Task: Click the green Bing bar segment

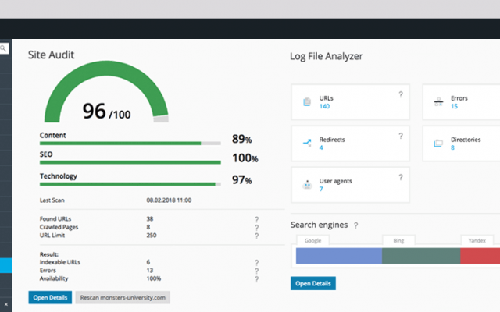Action: [x=421, y=256]
